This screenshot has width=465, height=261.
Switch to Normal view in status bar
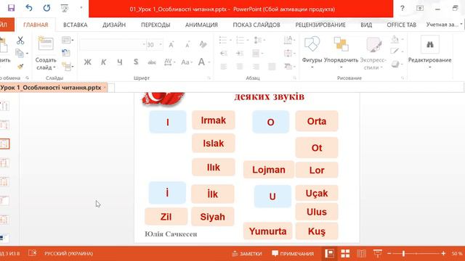329,253
